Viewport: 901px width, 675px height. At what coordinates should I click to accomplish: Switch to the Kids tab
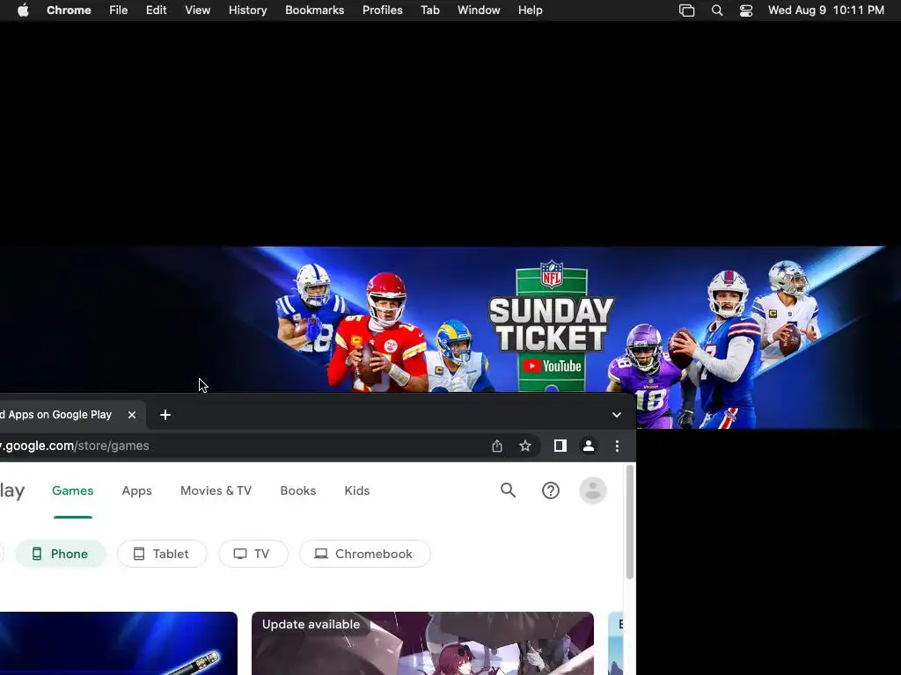click(x=357, y=490)
